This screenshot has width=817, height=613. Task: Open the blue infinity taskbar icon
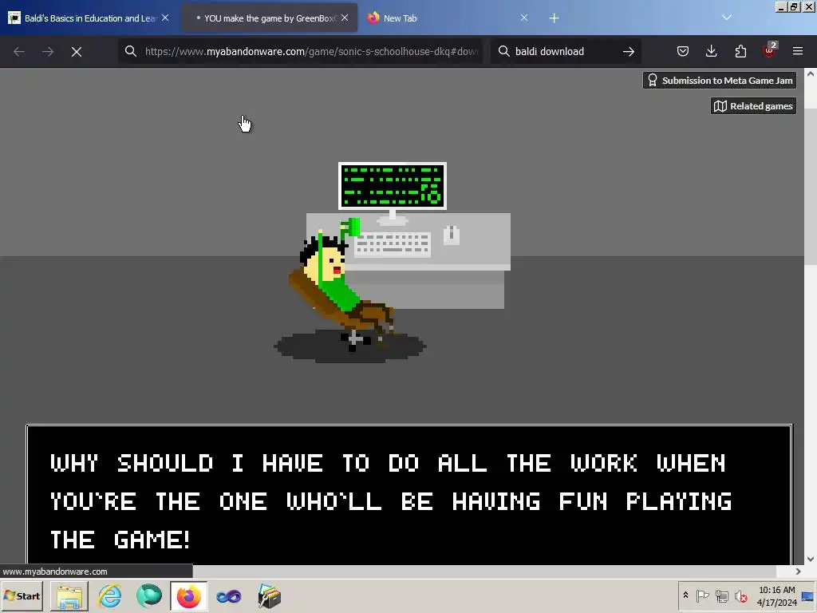coord(229,595)
